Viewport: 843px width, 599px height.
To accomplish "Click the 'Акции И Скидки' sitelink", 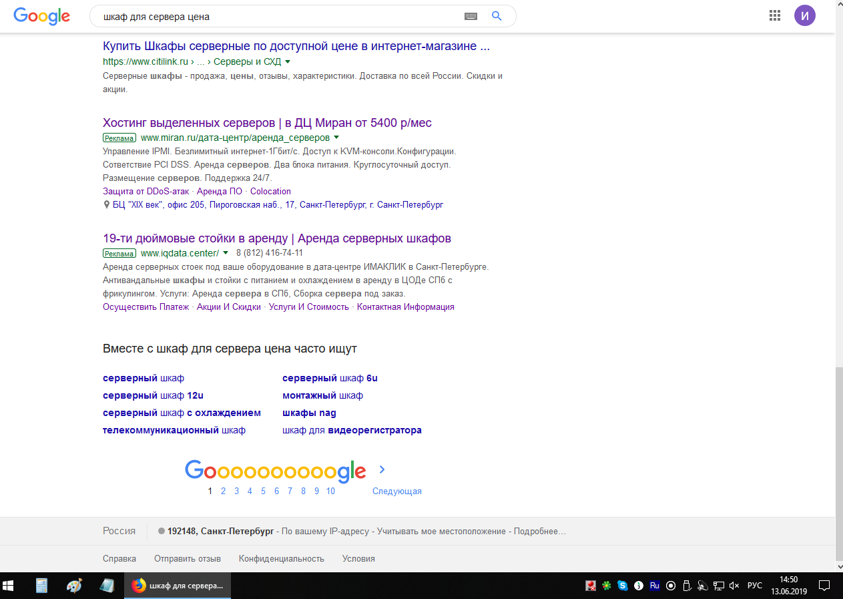I will [x=229, y=307].
